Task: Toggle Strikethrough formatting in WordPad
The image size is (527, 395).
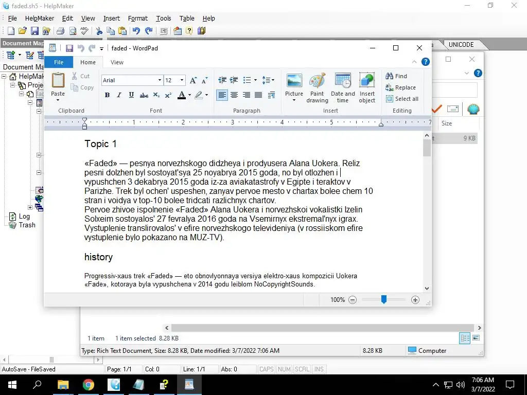Action: pos(144,95)
